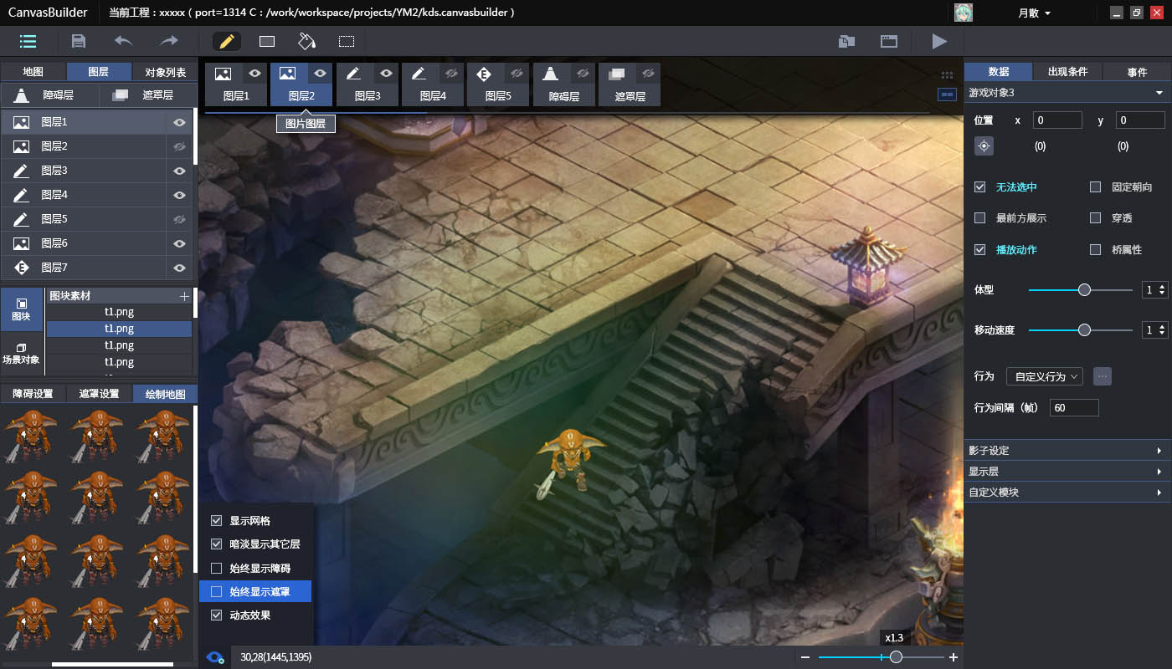Click the undo arrow icon
This screenshot has height=669, width=1172.
pyautogui.click(x=124, y=41)
